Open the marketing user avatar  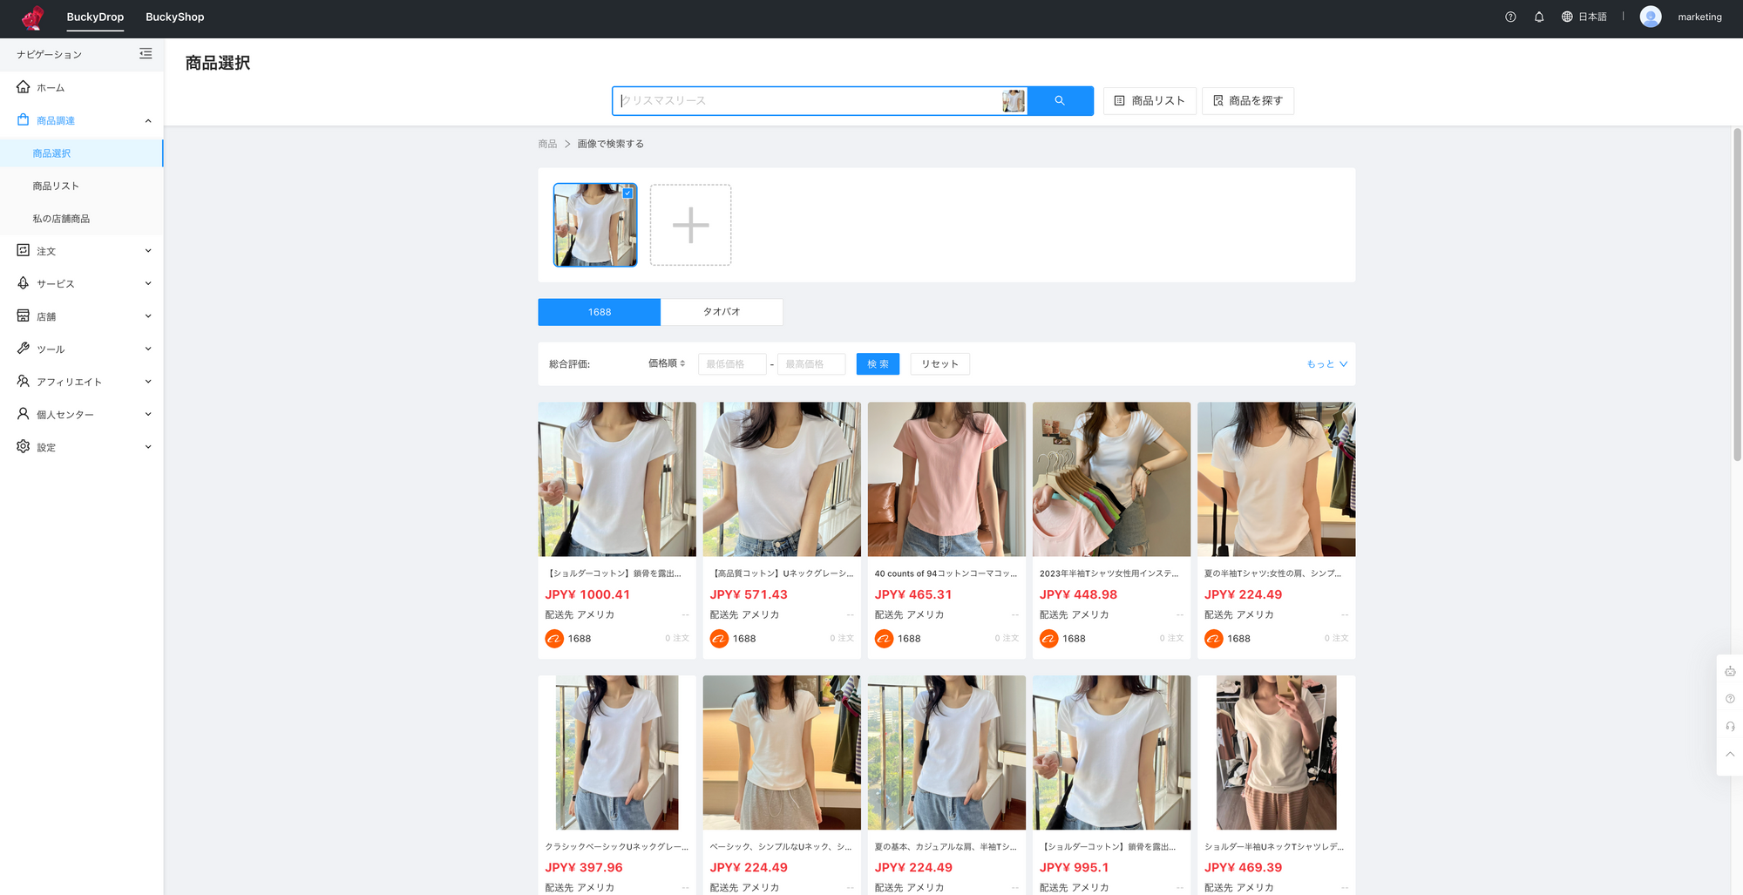point(1650,17)
